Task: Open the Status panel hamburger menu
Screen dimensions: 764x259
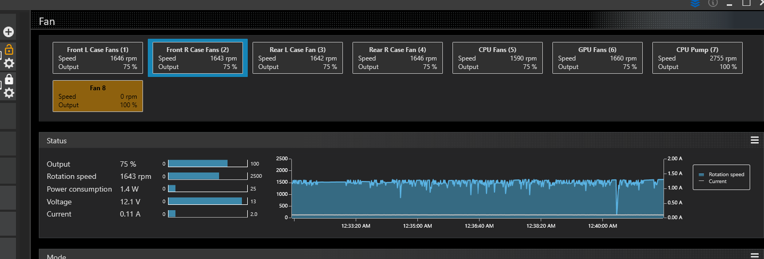Action: (754, 140)
